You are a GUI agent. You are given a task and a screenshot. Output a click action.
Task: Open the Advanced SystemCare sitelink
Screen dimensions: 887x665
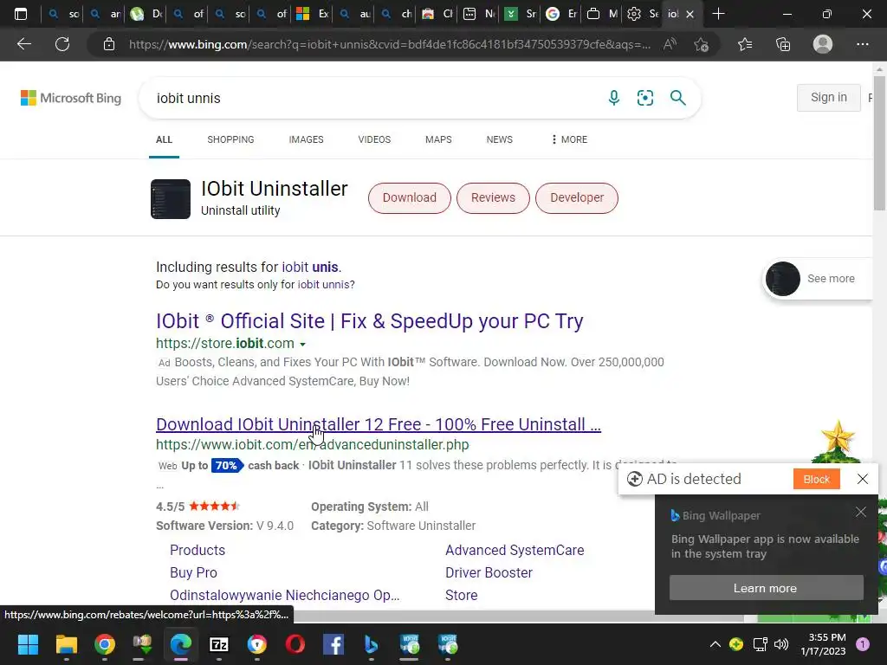[x=515, y=550]
